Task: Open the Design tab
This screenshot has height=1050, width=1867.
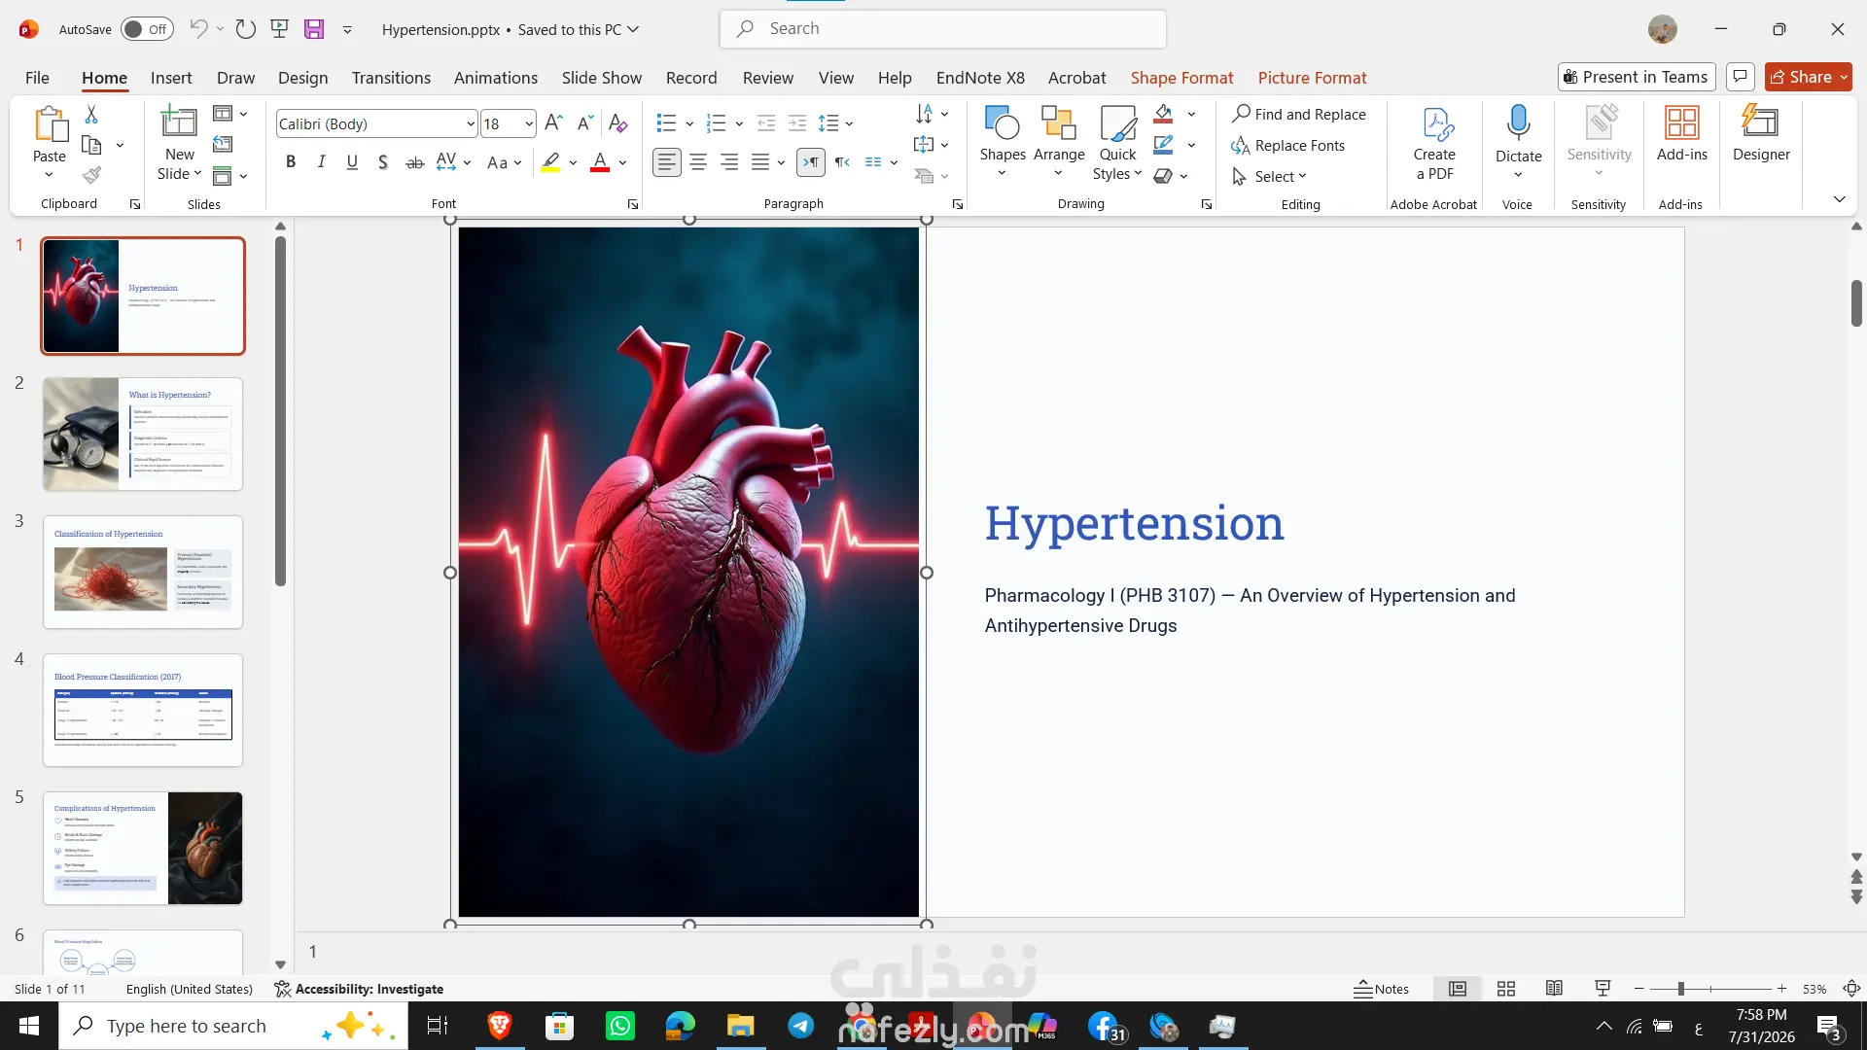Action: (x=303, y=78)
